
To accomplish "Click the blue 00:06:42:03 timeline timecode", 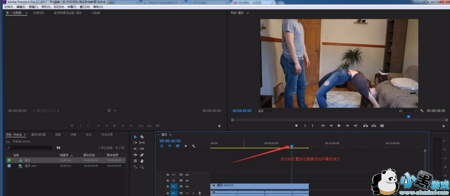I will tap(170, 141).
